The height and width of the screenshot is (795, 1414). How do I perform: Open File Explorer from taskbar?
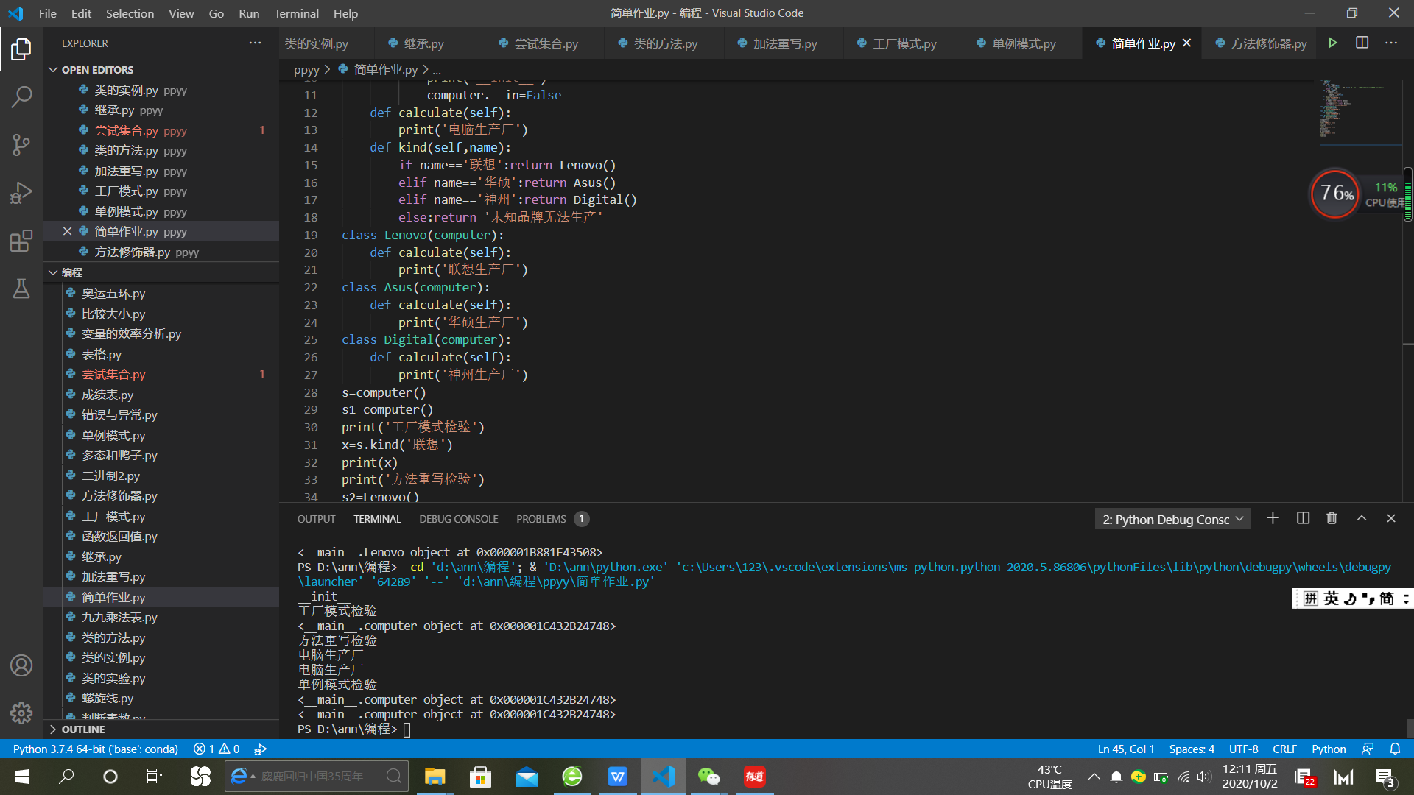click(435, 777)
